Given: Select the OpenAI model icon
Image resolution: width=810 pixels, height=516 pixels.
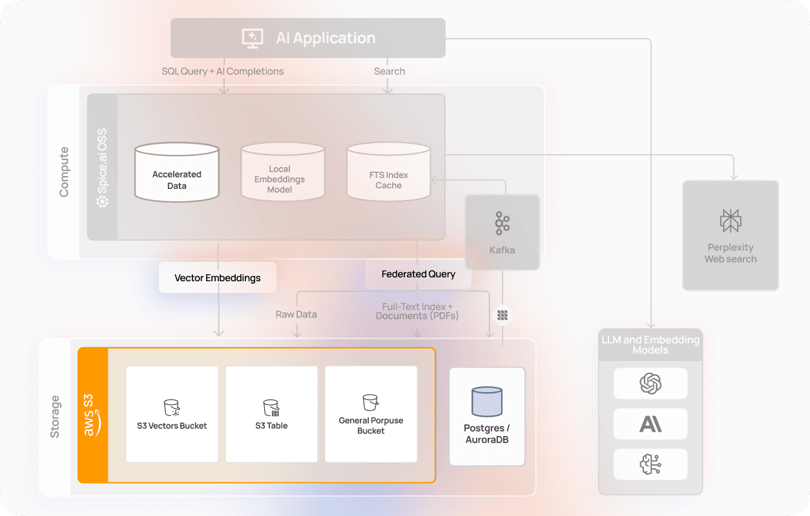Looking at the screenshot, I should pyautogui.click(x=650, y=384).
